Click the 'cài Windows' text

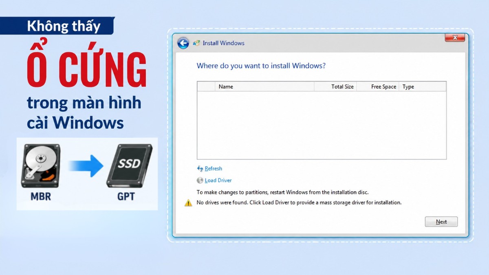(75, 123)
